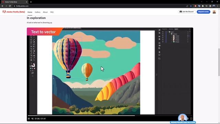Click the In exploration heading
The width and height of the screenshot is (220, 124).
pyautogui.click(x=36, y=18)
